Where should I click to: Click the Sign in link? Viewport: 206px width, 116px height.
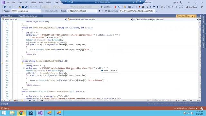(175, 3)
